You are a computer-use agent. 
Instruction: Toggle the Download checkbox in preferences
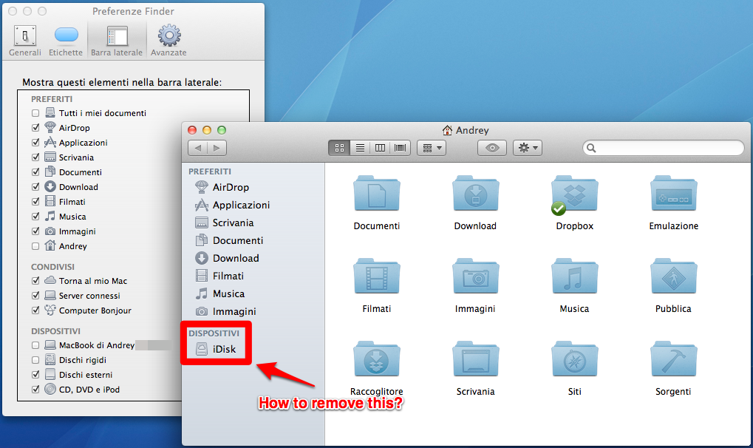point(35,187)
